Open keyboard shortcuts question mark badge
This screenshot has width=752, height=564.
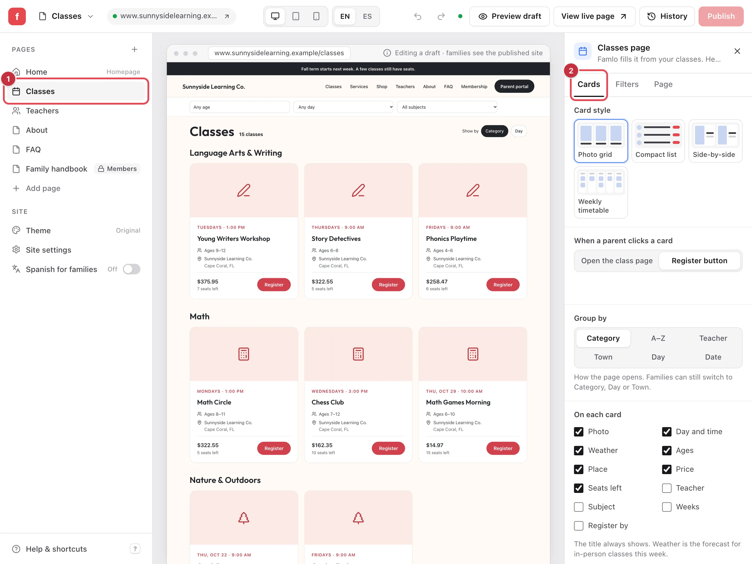(135, 549)
